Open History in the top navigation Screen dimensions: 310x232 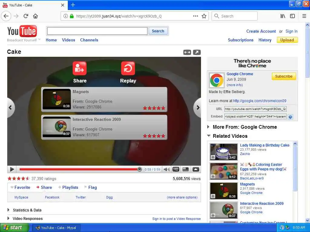pyautogui.click(x=265, y=40)
